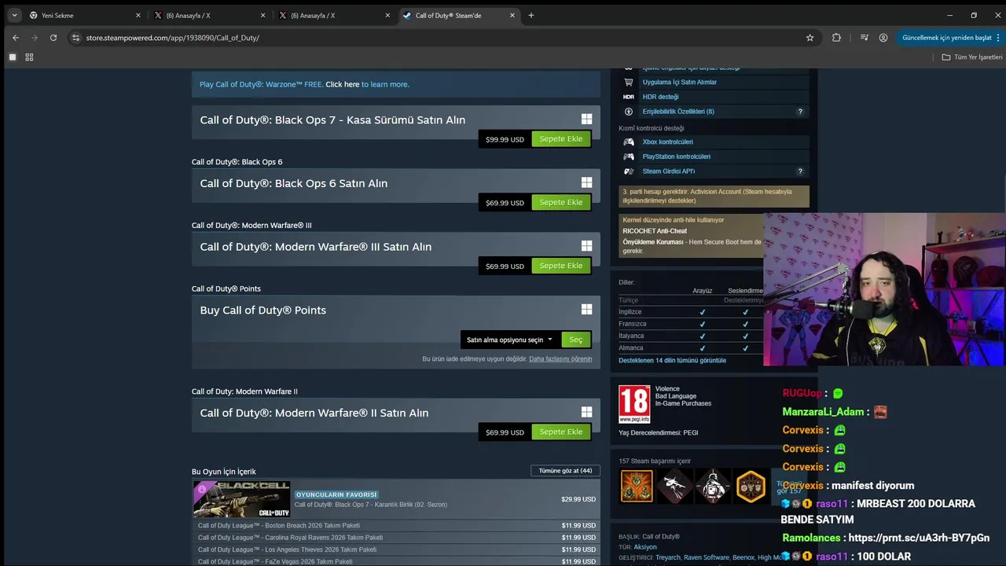Open the Xbox kontrolcüleri link
This screenshot has width=1006, height=566.
click(667, 142)
